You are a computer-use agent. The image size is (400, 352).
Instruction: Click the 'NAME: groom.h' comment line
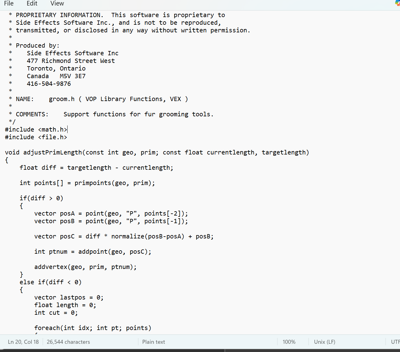98,99
